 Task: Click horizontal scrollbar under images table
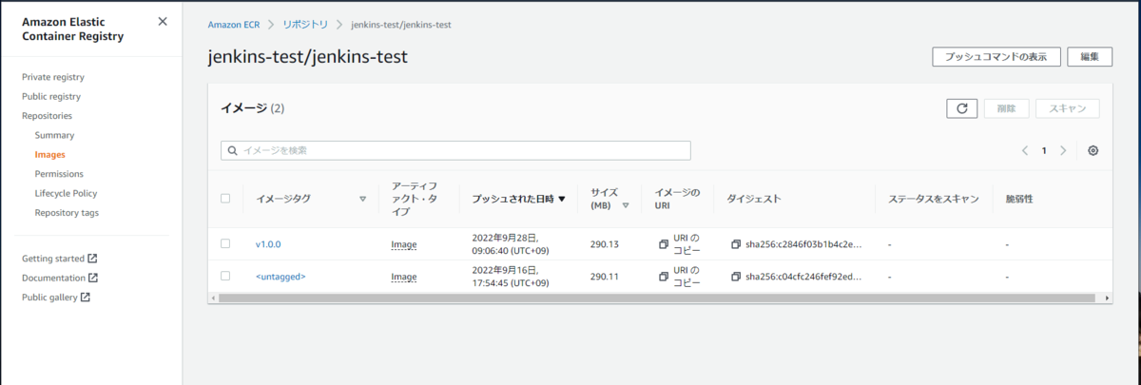pyautogui.click(x=659, y=298)
